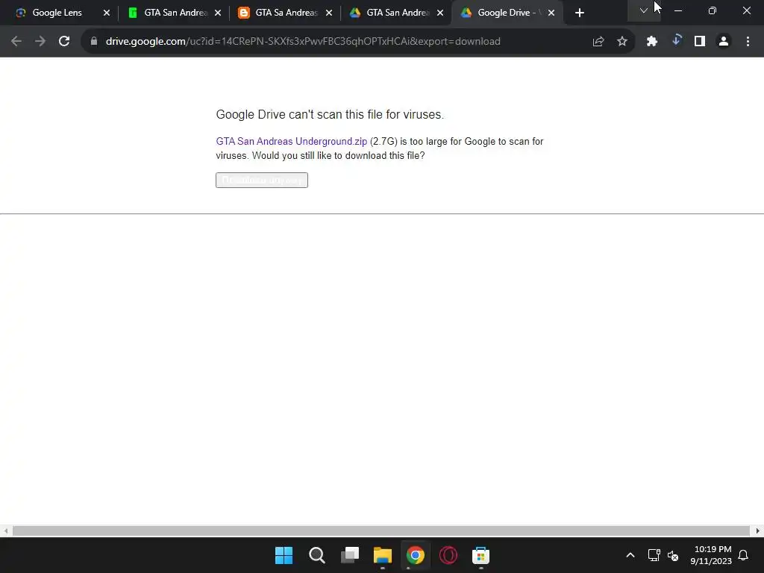Image resolution: width=764 pixels, height=573 pixels.
Task: Close the Blogger GTA Sa Andreas tab
Action: pyautogui.click(x=329, y=13)
